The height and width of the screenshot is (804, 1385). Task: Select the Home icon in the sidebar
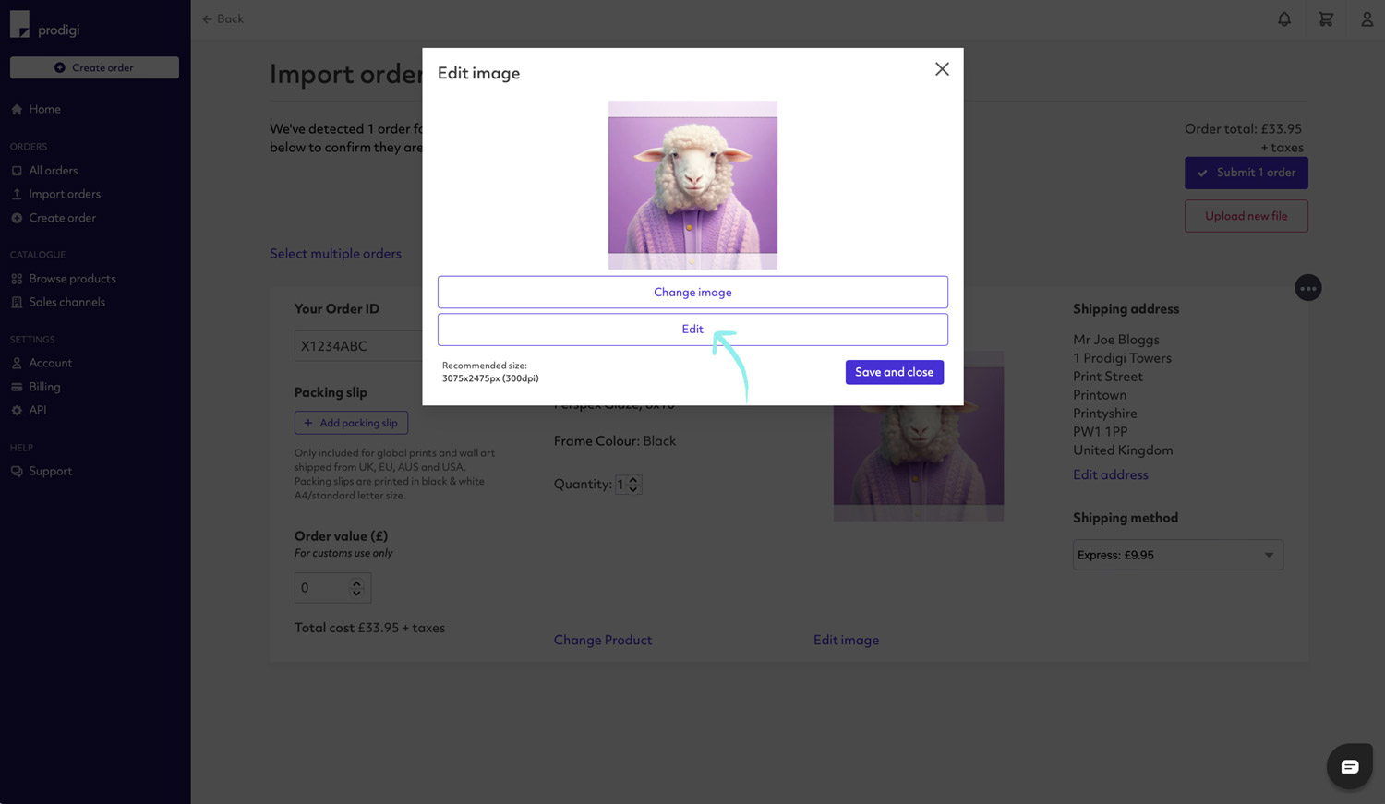(16, 109)
